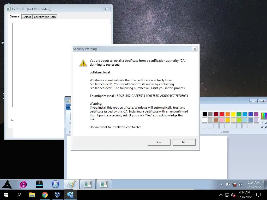The image size is (267, 200).
Task: Pick the purple color swatch
Action: tap(256, 114)
